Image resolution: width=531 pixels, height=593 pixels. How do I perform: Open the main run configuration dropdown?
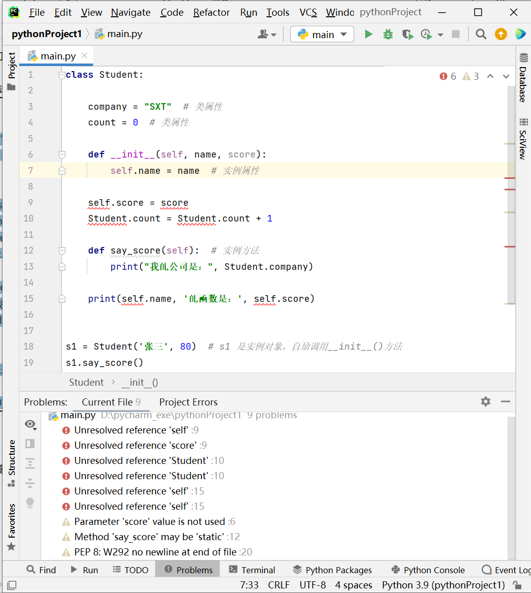point(322,35)
